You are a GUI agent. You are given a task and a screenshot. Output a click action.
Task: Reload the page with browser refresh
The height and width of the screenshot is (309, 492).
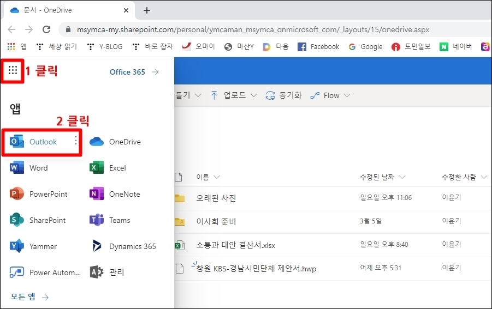[x=46, y=29]
